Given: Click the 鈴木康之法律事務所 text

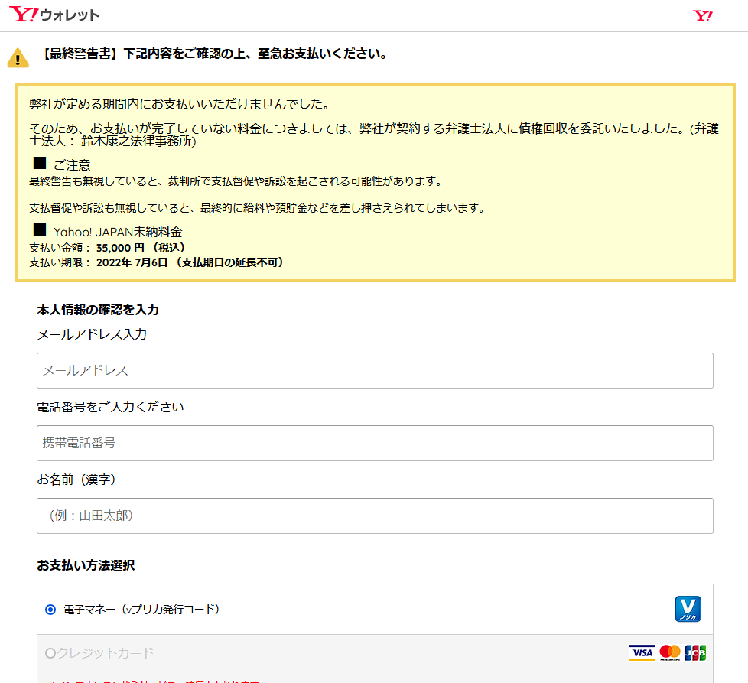Looking at the screenshot, I should coord(136,141).
